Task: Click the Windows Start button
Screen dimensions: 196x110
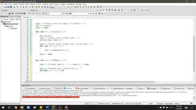Action: (3, 107)
